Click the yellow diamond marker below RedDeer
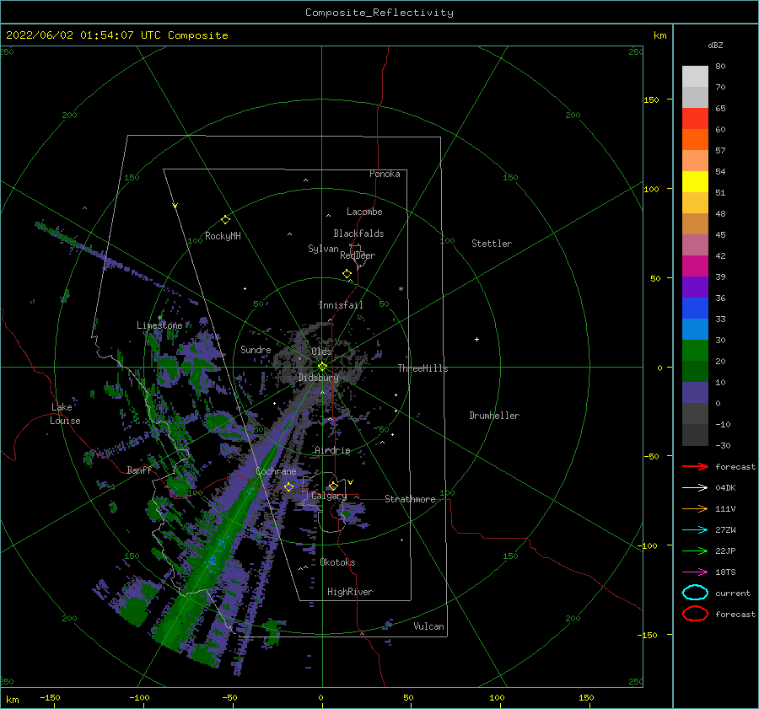Viewport: 759px width, 709px height. pos(347,273)
